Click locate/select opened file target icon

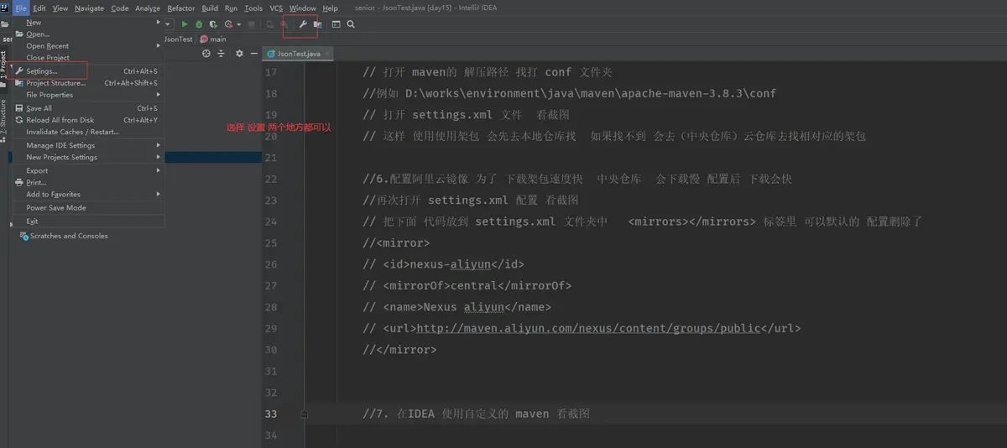click(206, 54)
